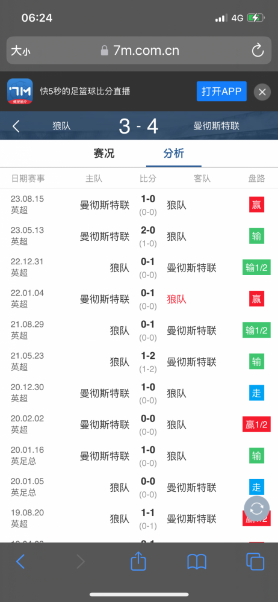The height and width of the screenshot is (602, 278).
Task: Open the 大小 text size menu
Action: tap(20, 51)
